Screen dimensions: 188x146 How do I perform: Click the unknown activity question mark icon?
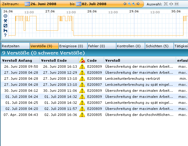(5, 35)
